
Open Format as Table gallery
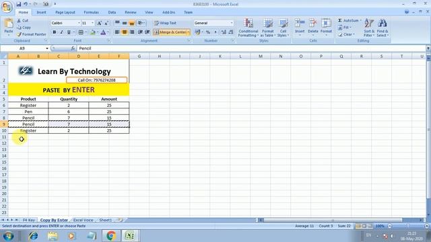coord(267,28)
